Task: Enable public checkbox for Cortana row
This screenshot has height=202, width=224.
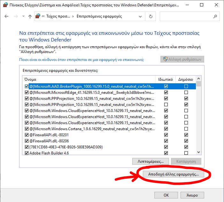Action: click(x=186, y=129)
